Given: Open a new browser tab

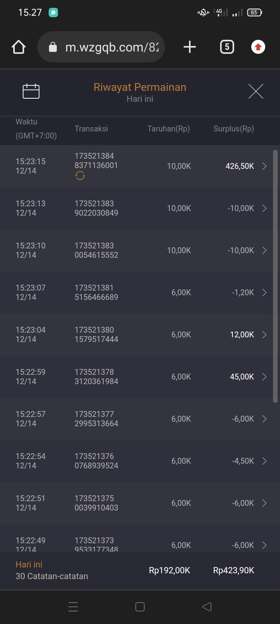Looking at the screenshot, I should coord(189,47).
